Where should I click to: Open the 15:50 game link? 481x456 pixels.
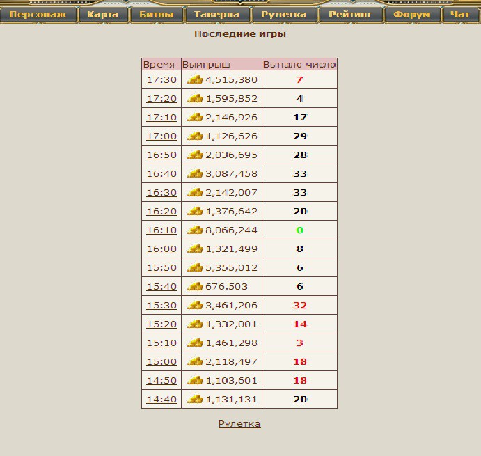point(161,267)
